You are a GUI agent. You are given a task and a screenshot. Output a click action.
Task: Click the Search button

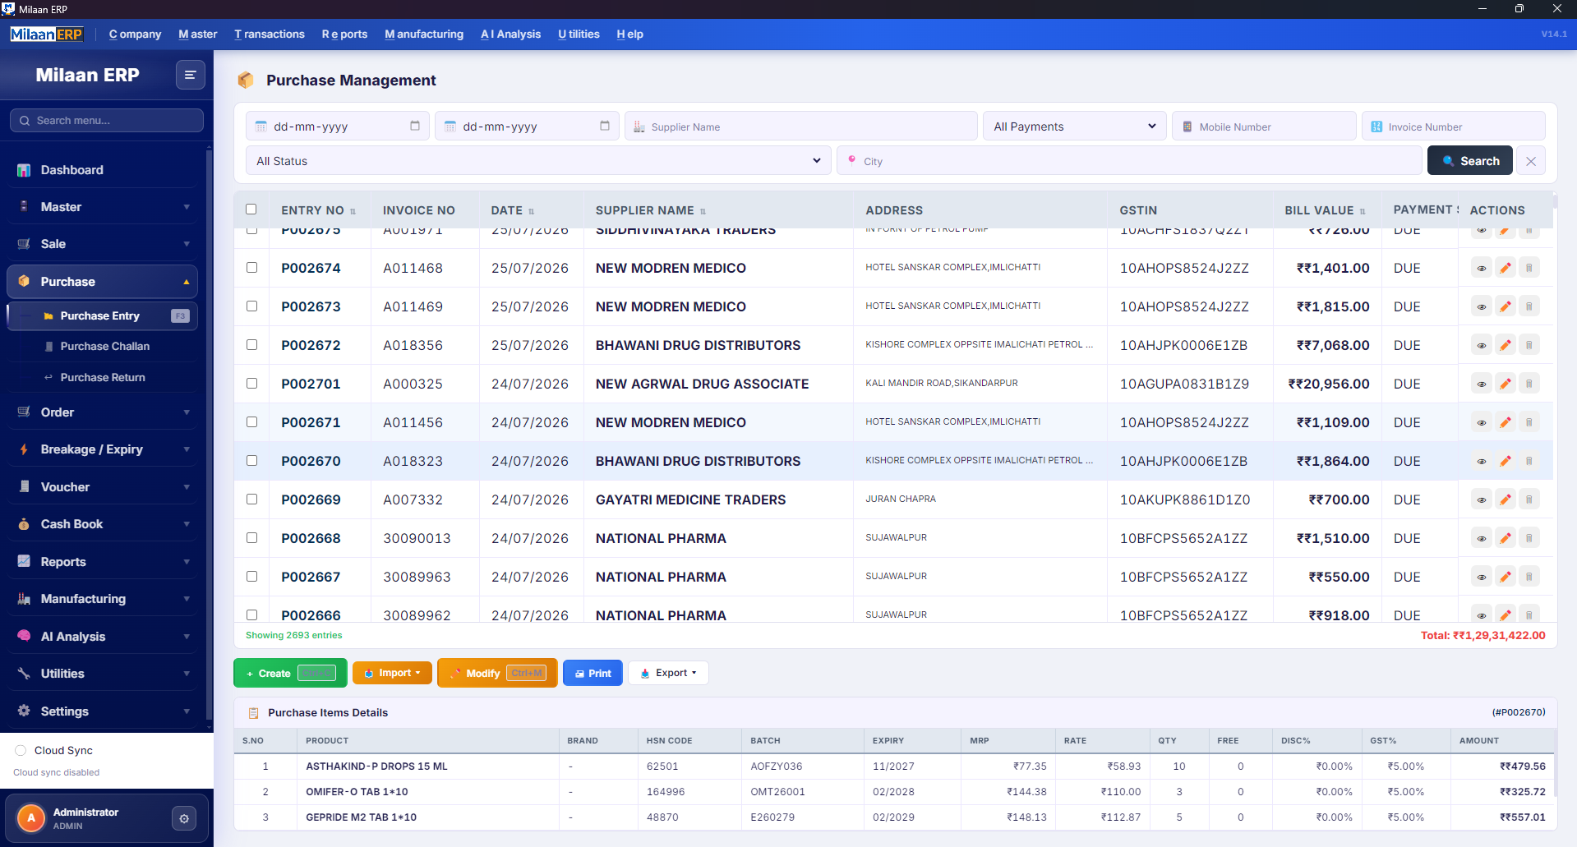[x=1469, y=161]
